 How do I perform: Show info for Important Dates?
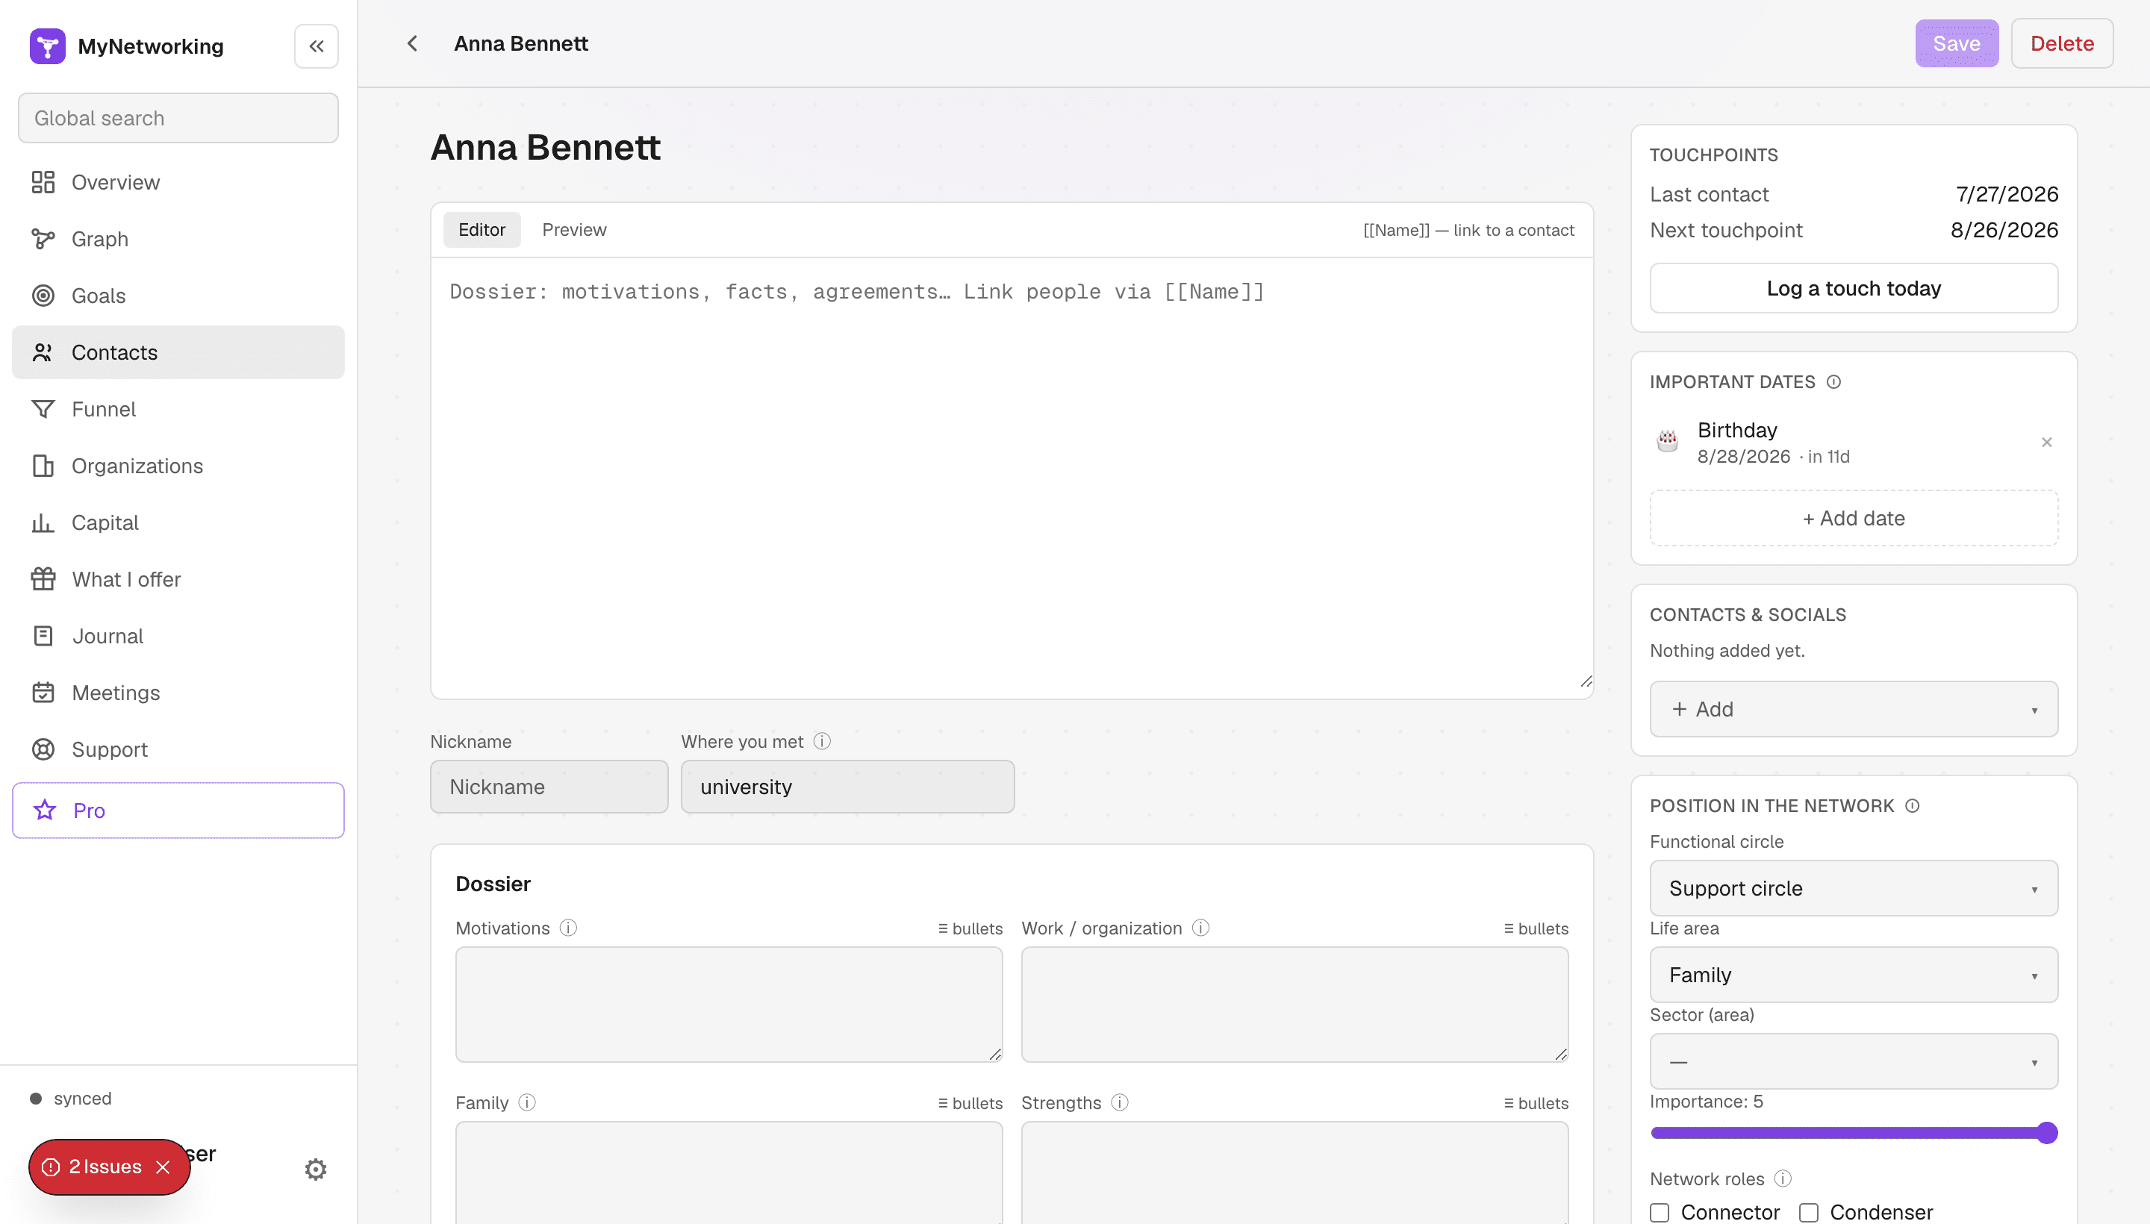coord(1834,381)
